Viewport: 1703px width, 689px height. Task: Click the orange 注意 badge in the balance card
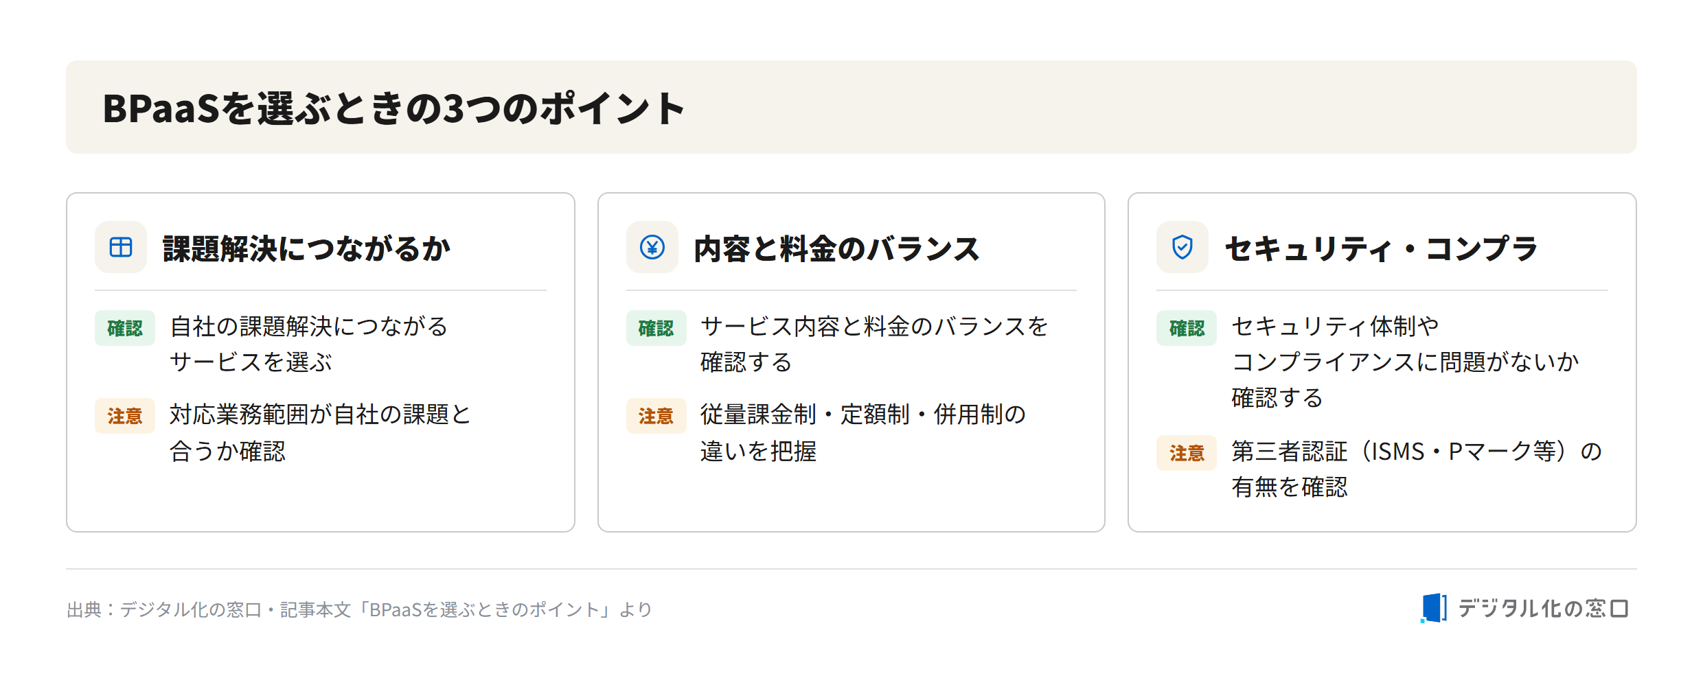656,416
